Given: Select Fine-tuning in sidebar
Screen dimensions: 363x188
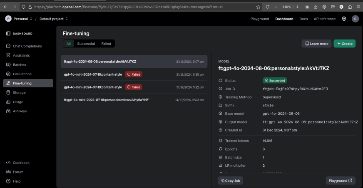Looking at the screenshot, I should click(x=28, y=83).
